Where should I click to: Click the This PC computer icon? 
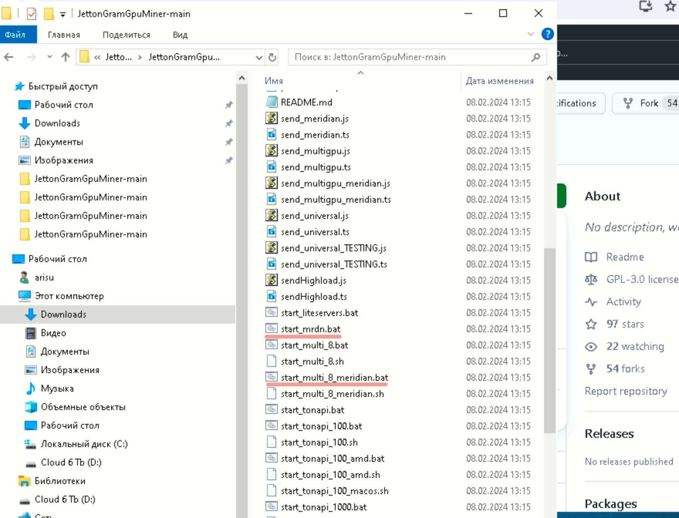click(24, 296)
